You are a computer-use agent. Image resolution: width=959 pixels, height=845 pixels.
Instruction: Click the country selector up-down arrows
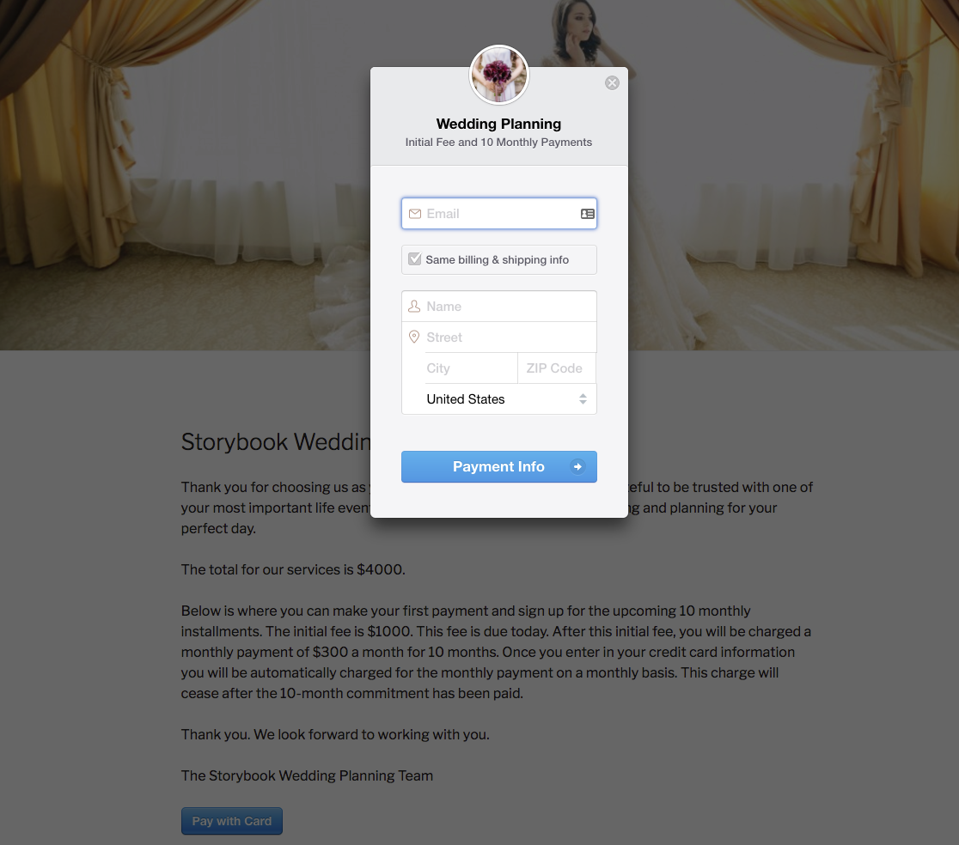583,399
